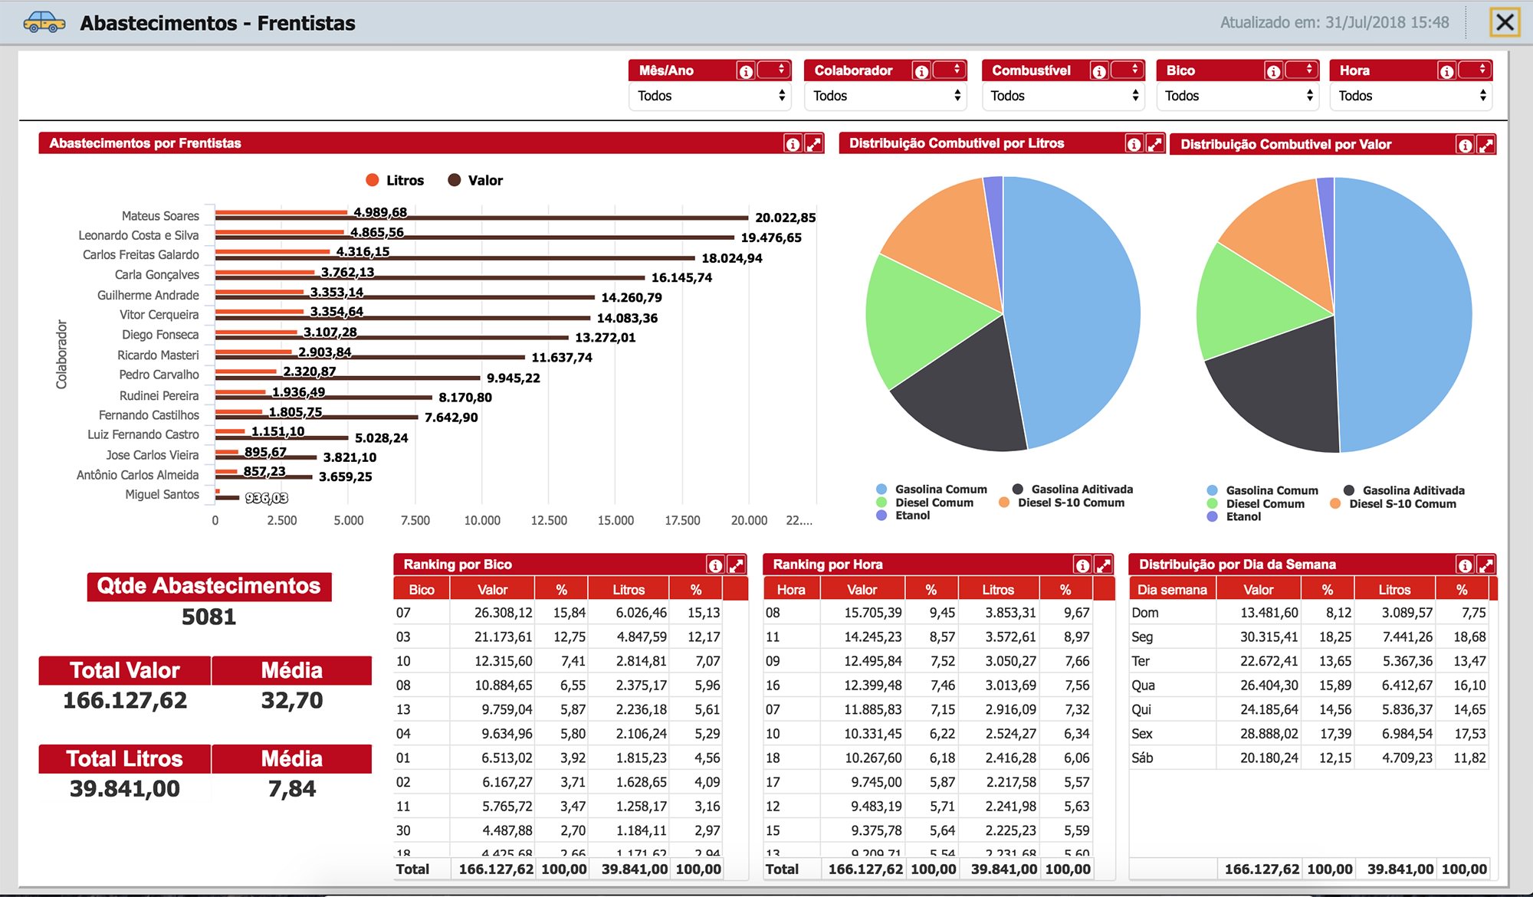Open info for Distribuição por Dia da Semana
This screenshot has height=897, width=1533.
click(x=1465, y=565)
